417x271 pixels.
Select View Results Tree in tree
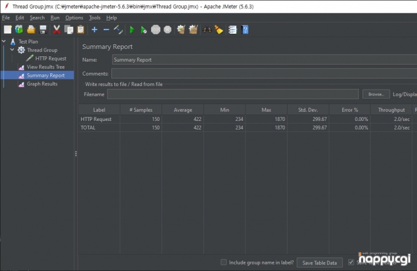point(45,67)
